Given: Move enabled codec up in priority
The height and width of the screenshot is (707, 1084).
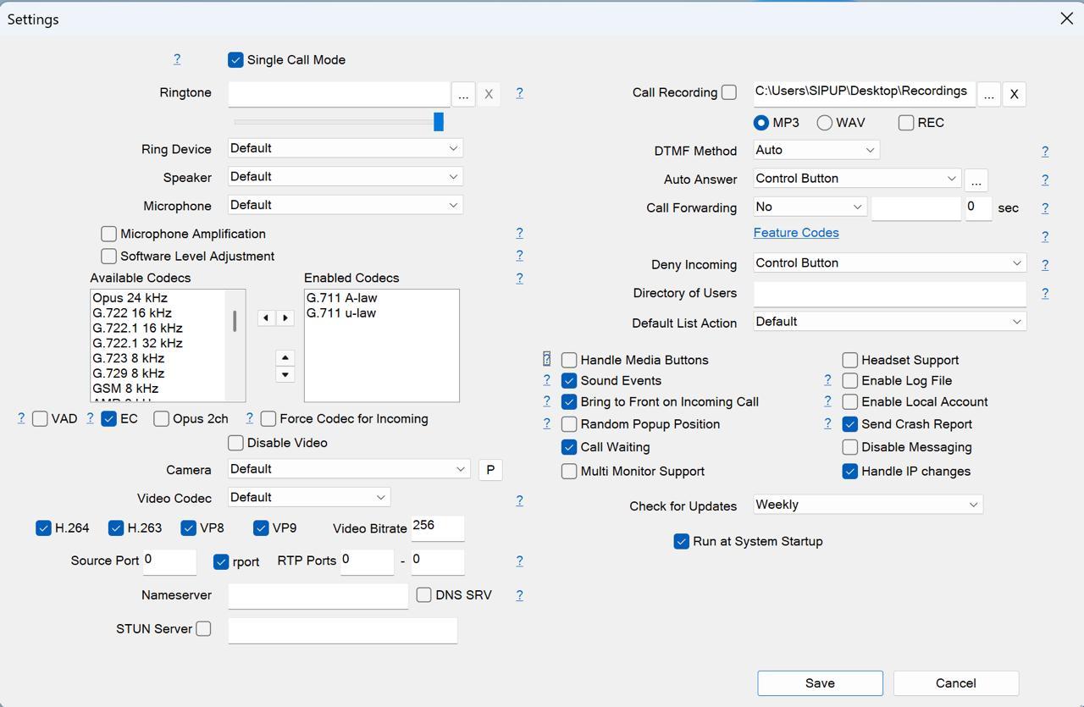Looking at the screenshot, I should [285, 358].
